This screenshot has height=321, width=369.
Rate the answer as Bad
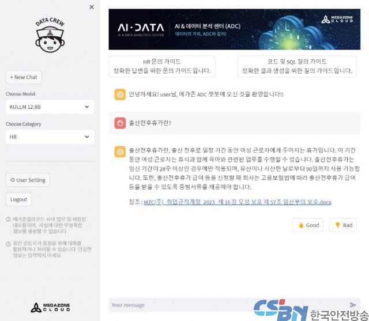(343, 225)
